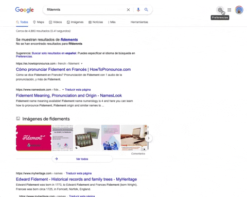Screen dimensions: 247x197
Task: Open the laptop desk image thumbnail
Action: (x=134, y=138)
